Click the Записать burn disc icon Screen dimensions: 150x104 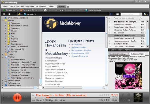point(21,10)
